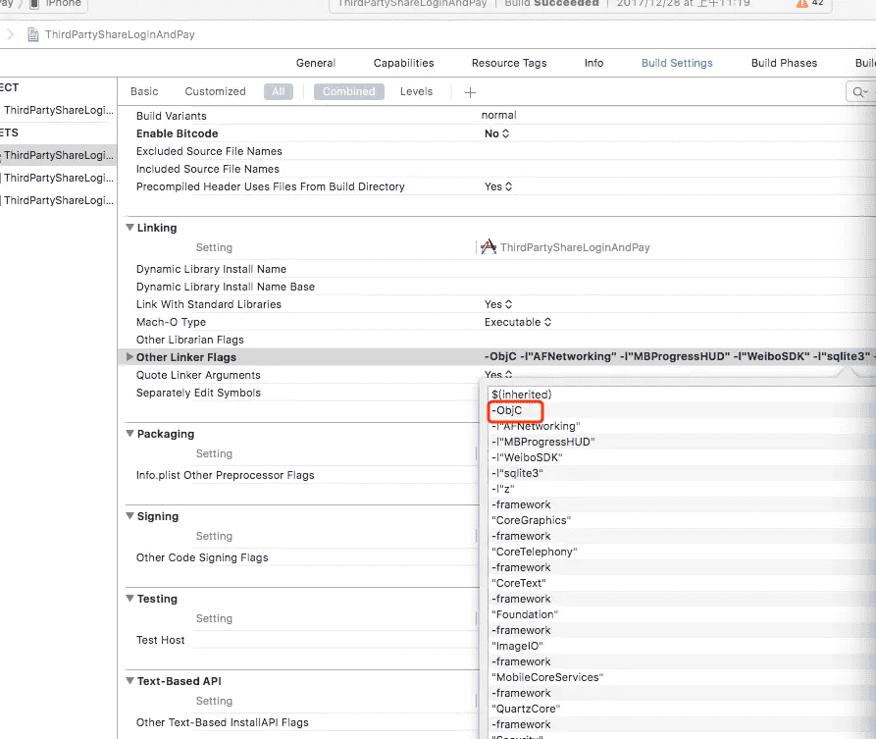876x739 pixels.
Task: Select the Build Settings tab
Action: pyautogui.click(x=677, y=63)
